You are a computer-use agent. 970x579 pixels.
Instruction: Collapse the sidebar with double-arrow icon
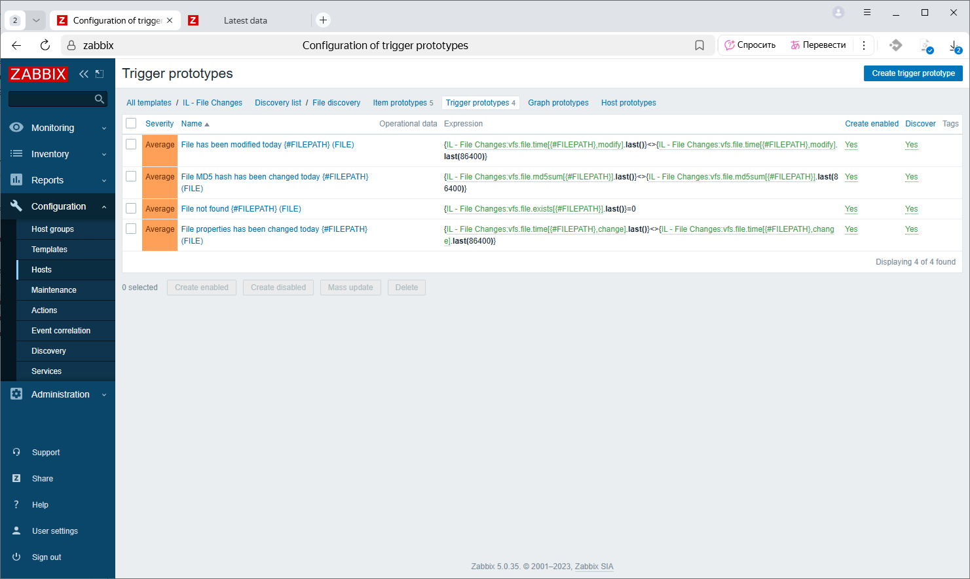(x=84, y=74)
